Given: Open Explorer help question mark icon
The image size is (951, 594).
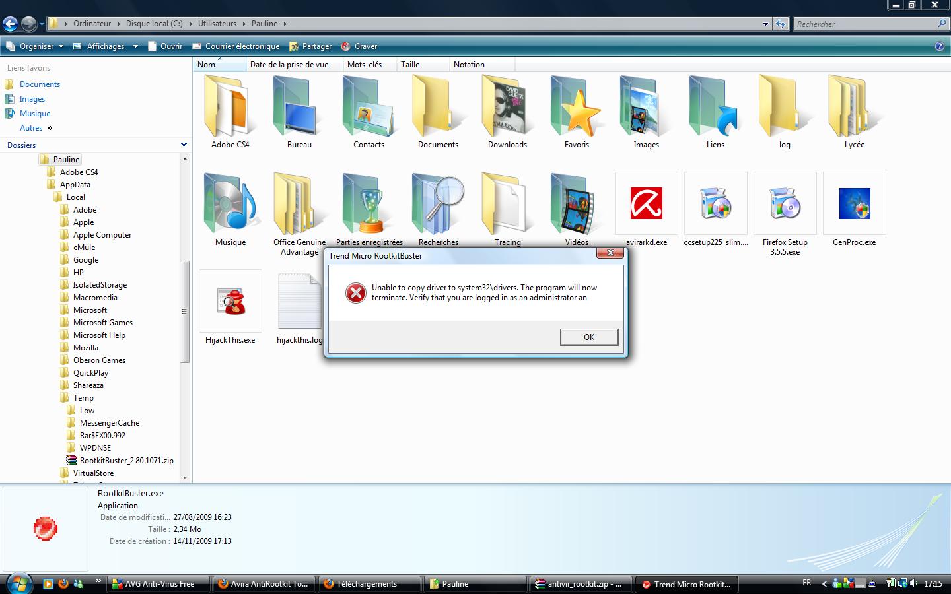Looking at the screenshot, I should pos(940,46).
